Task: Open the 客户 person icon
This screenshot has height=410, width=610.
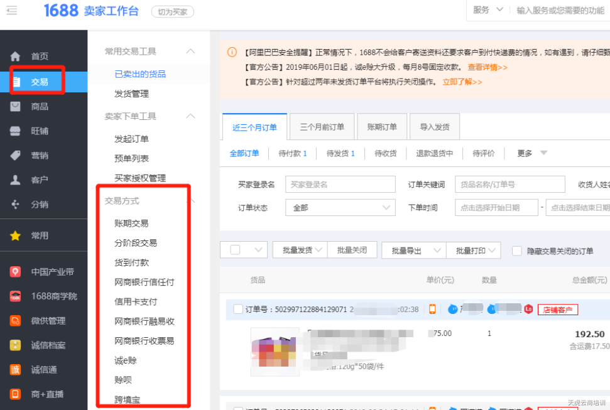Action: [x=15, y=180]
